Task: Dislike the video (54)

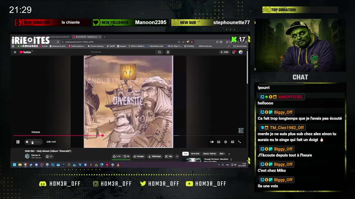Action: [x=126, y=156]
